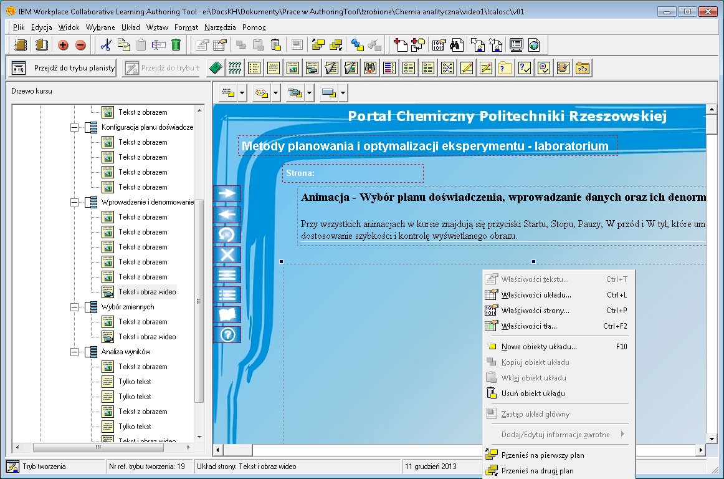Screen dimensions: 724x479
Task: Click the Układ strony status bar entry
Action: (x=297, y=467)
